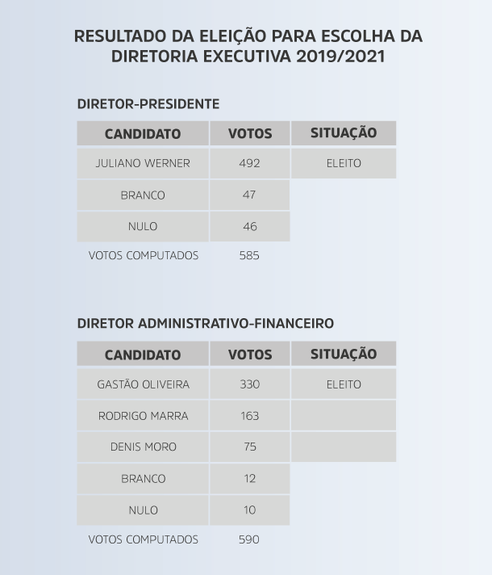Select the JULIANO WERNER candidate cell
492x575 pixels.
[143, 163]
